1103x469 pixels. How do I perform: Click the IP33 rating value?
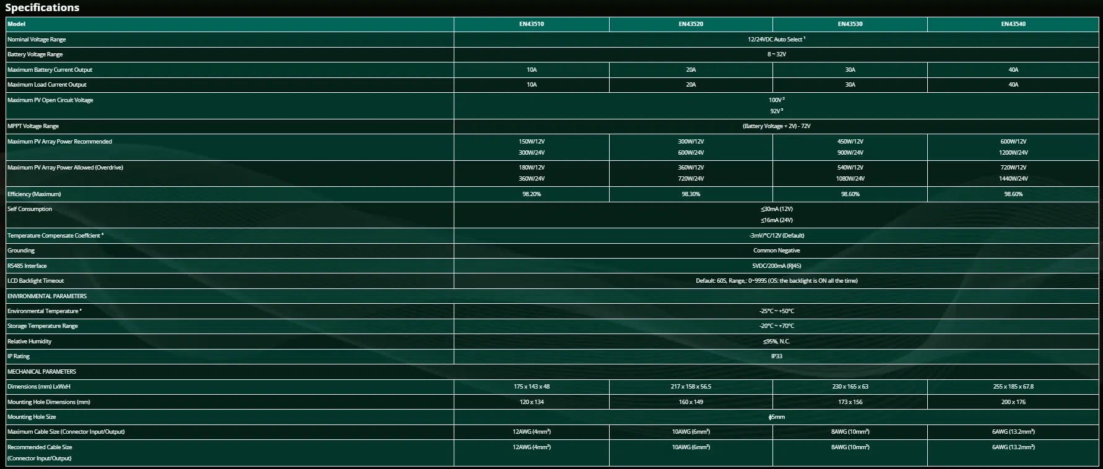(x=776, y=356)
